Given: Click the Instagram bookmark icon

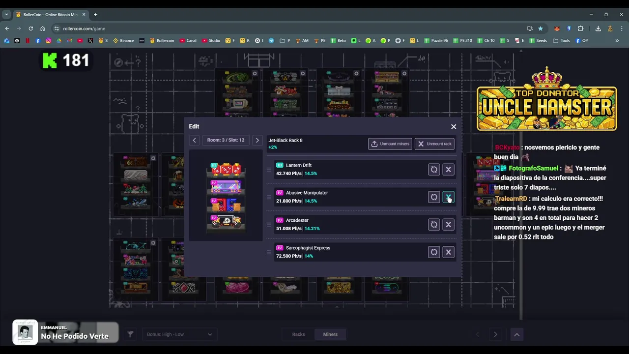Looking at the screenshot, I should pyautogui.click(x=48, y=40).
